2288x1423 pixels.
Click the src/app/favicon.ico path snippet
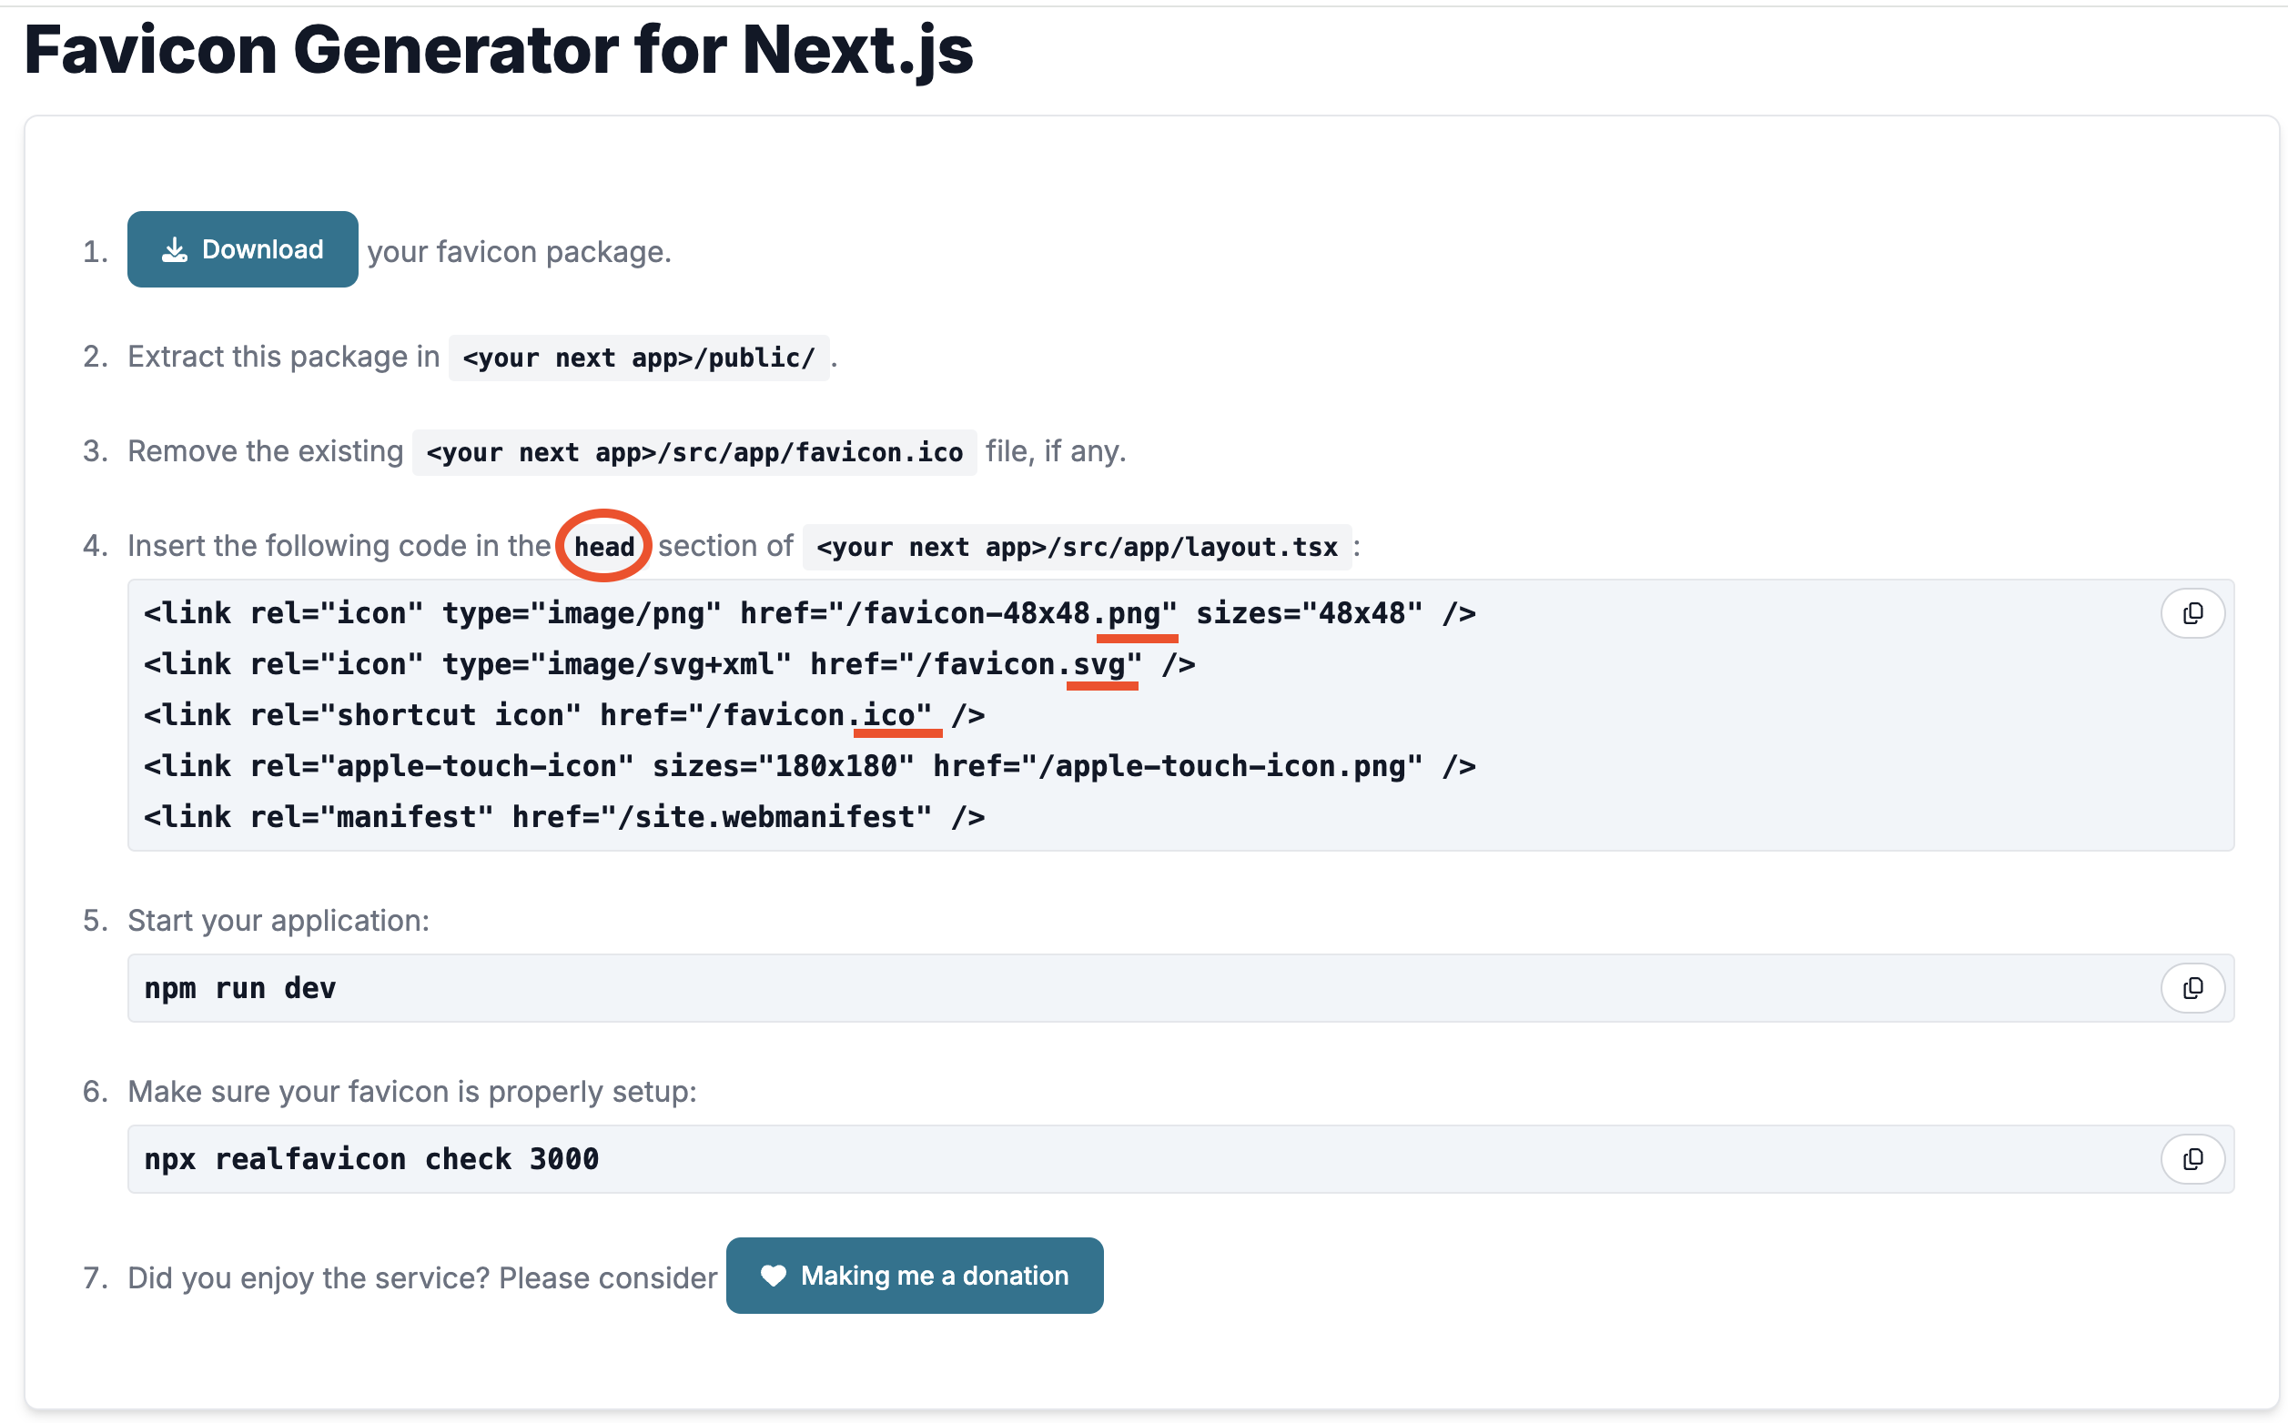(x=693, y=453)
